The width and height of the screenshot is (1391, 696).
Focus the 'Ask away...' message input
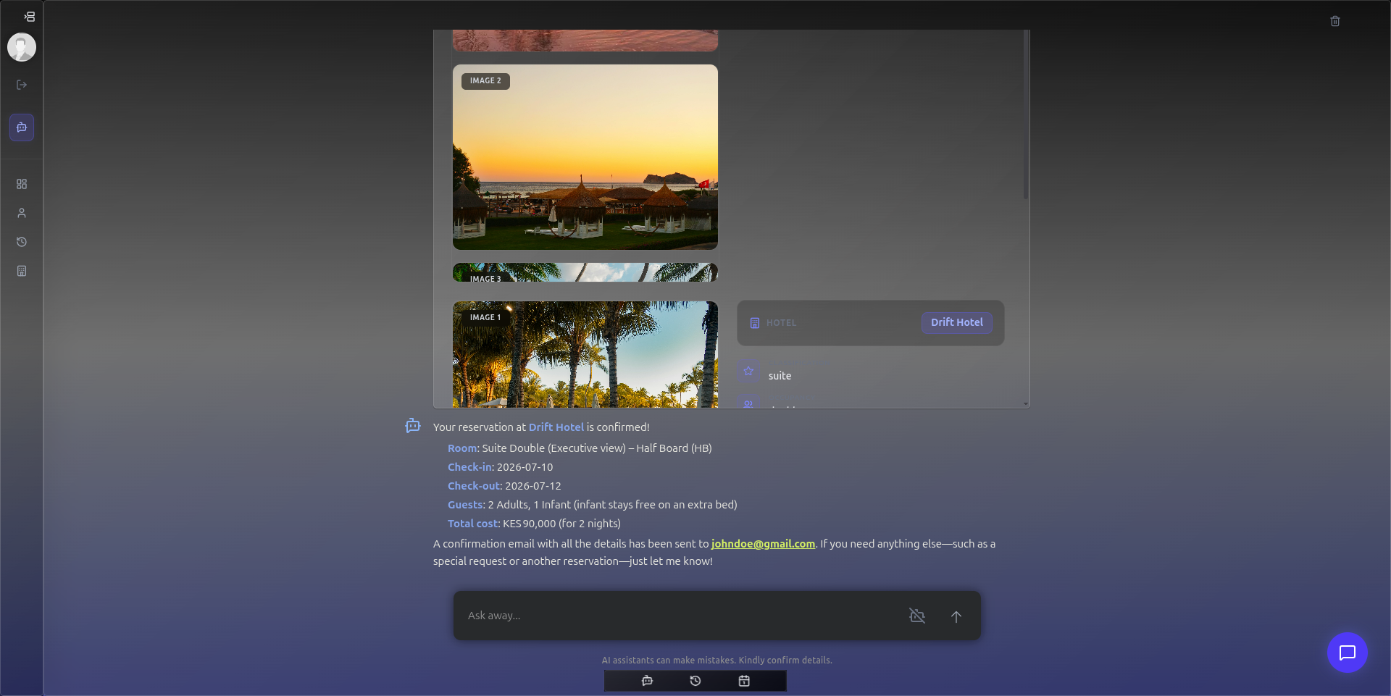(681, 616)
